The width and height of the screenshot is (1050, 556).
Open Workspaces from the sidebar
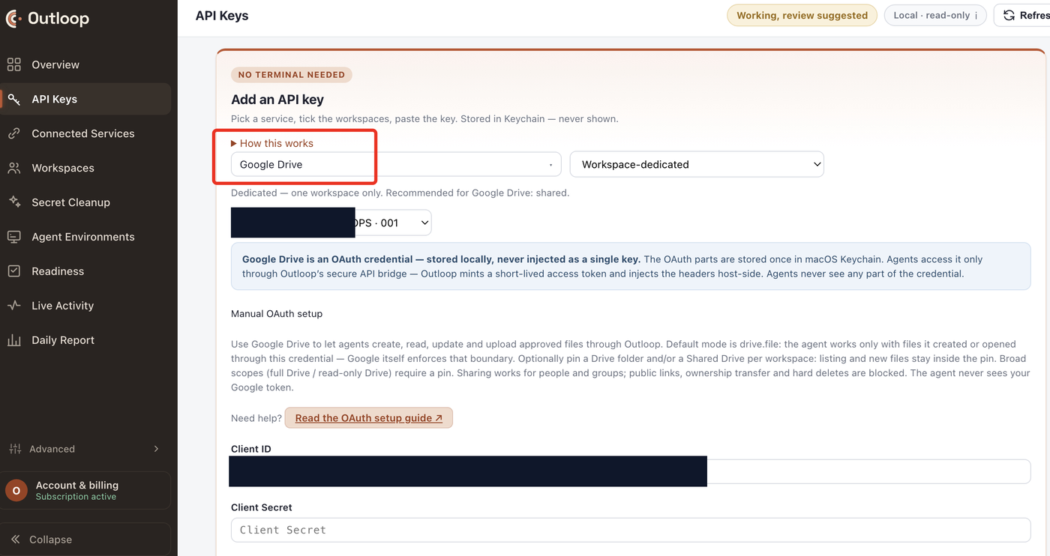(85, 168)
